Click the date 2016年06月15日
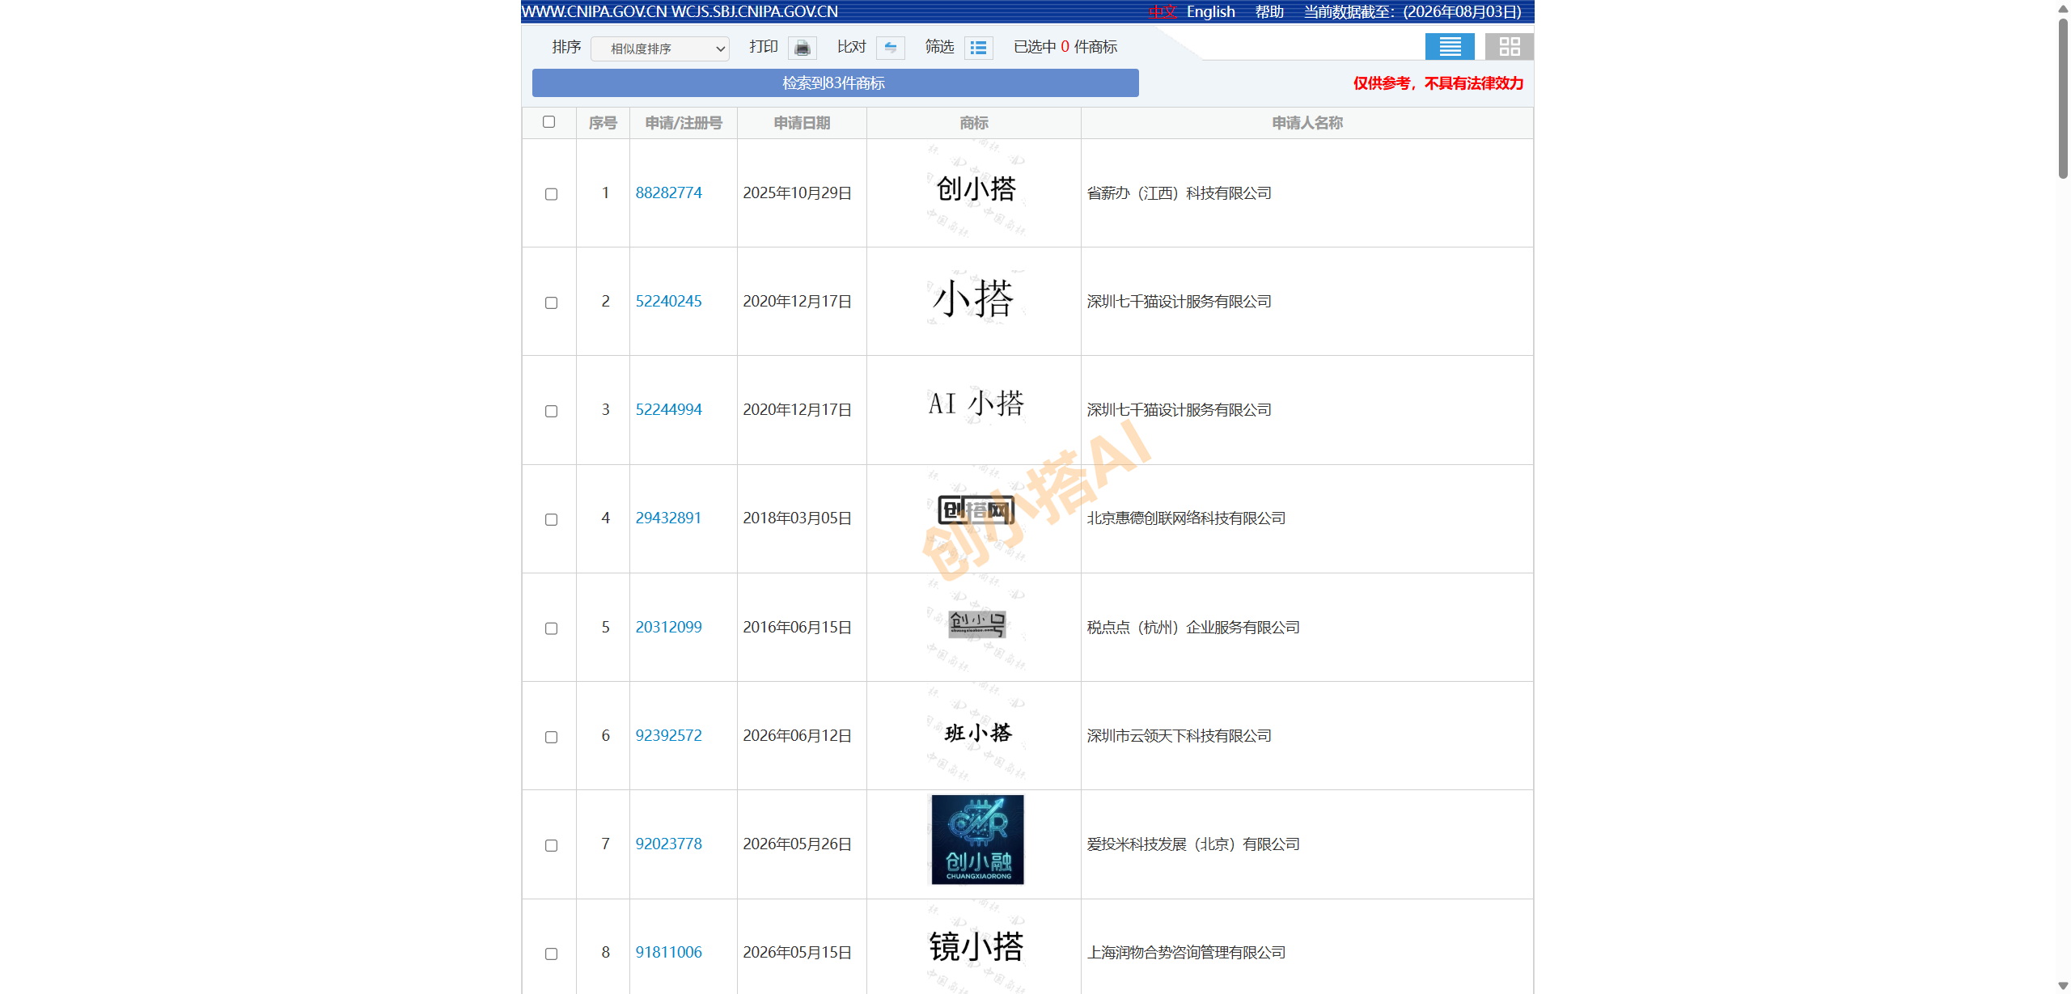Viewport: 2071px width, 994px height. tap(797, 628)
